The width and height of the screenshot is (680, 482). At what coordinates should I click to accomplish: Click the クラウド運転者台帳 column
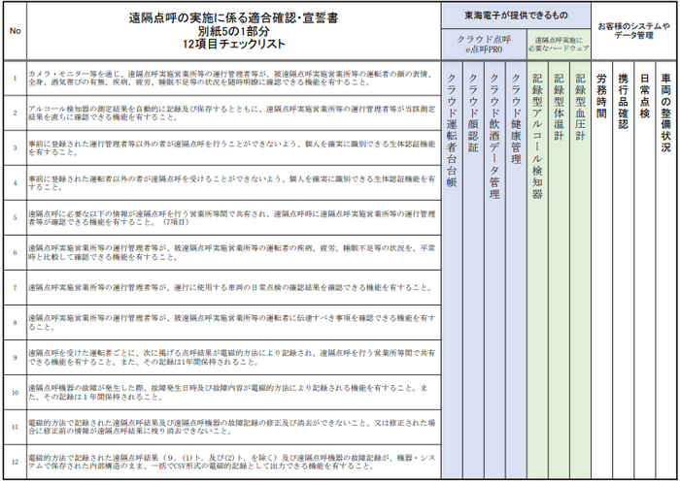pyautogui.click(x=452, y=270)
